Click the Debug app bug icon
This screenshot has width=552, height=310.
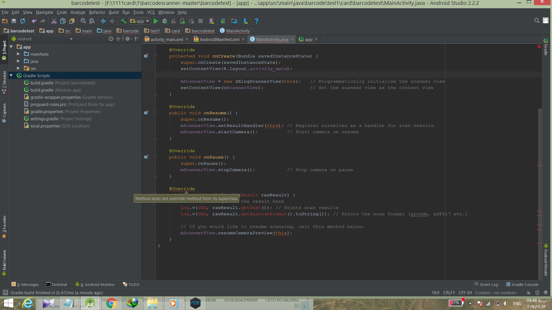click(x=165, y=21)
